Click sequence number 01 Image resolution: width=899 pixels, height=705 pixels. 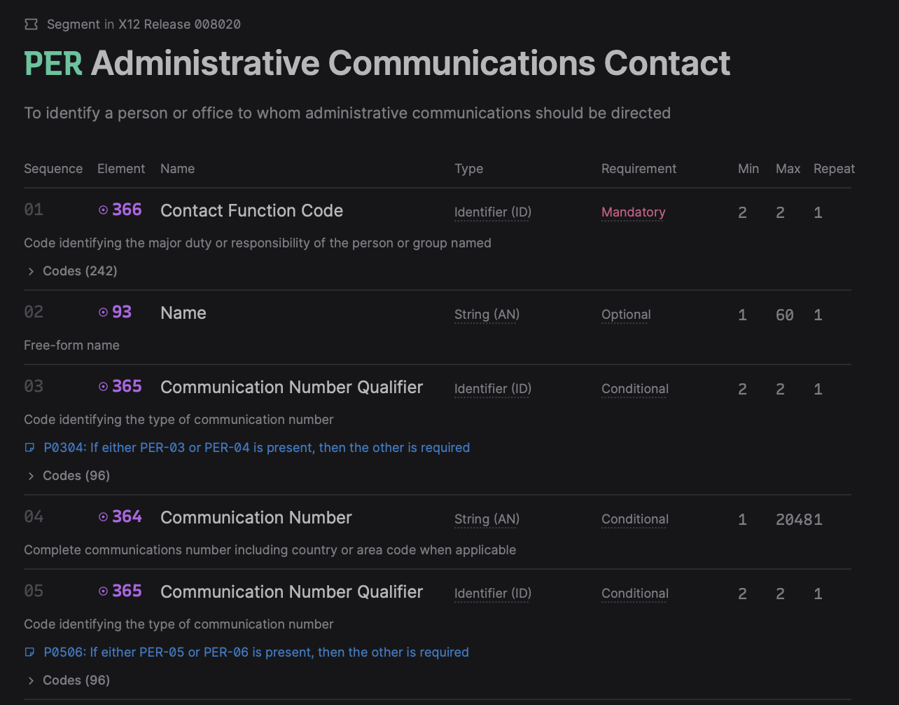point(34,210)
